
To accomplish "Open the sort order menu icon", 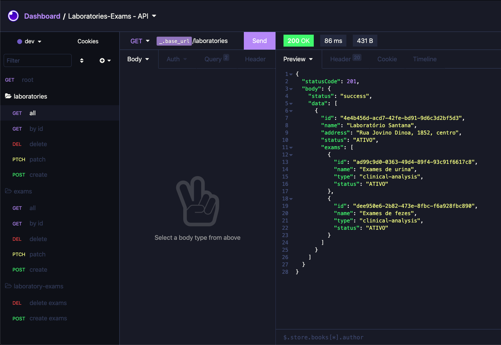I will click(x=82, y=61).
